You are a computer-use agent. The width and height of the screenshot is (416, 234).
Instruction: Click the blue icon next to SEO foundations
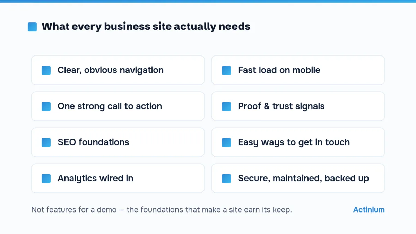tap(46, 142)
